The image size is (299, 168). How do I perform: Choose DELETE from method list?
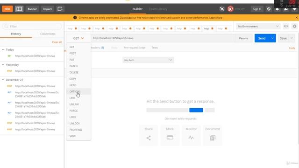coord(78,72)
